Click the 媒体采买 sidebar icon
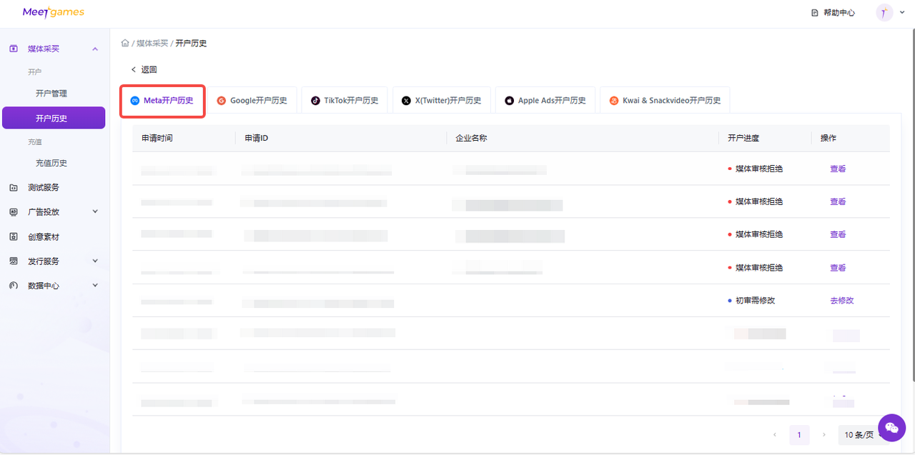 pos(14,49)
